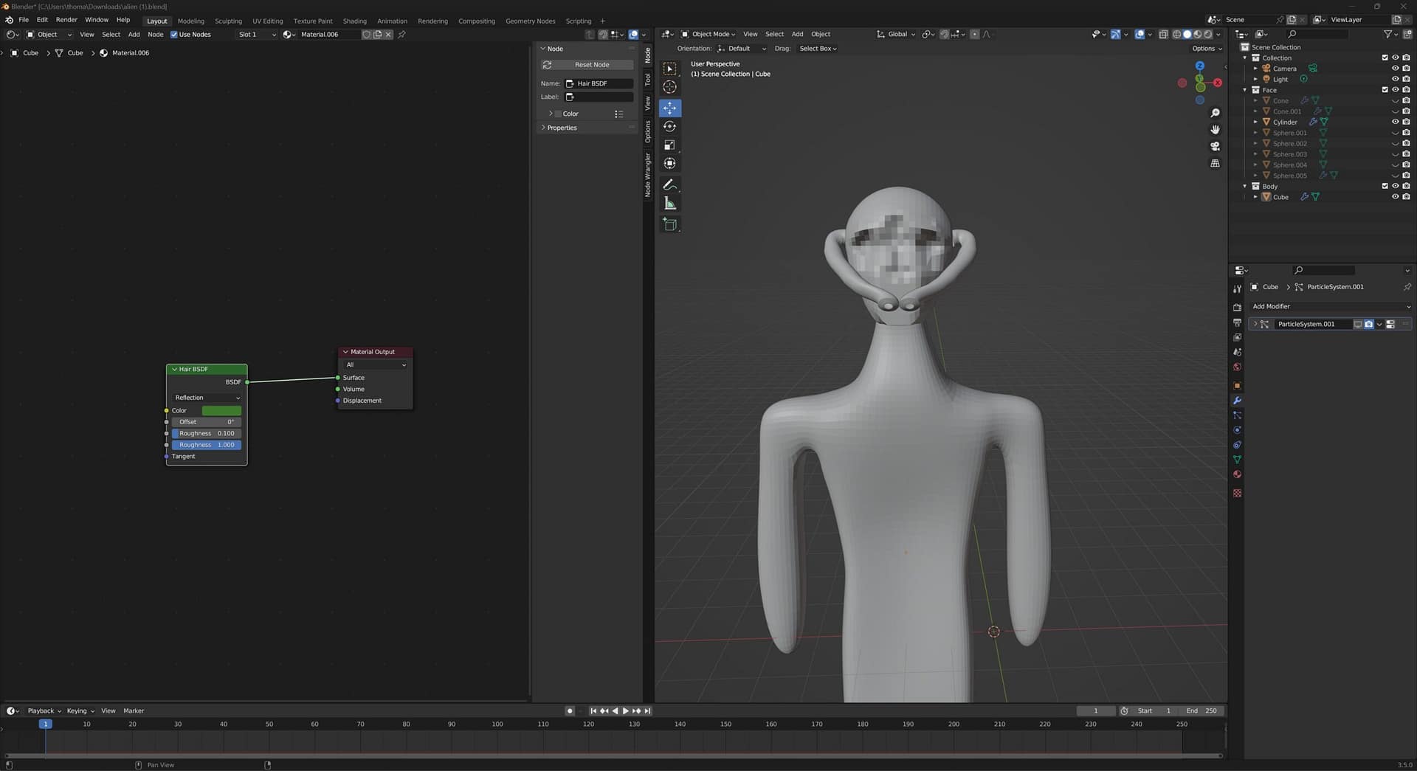Select the Rotate tool in the viewport toolbar
The width and height of the screenshot is (1417, 771).
click(669, 126)
